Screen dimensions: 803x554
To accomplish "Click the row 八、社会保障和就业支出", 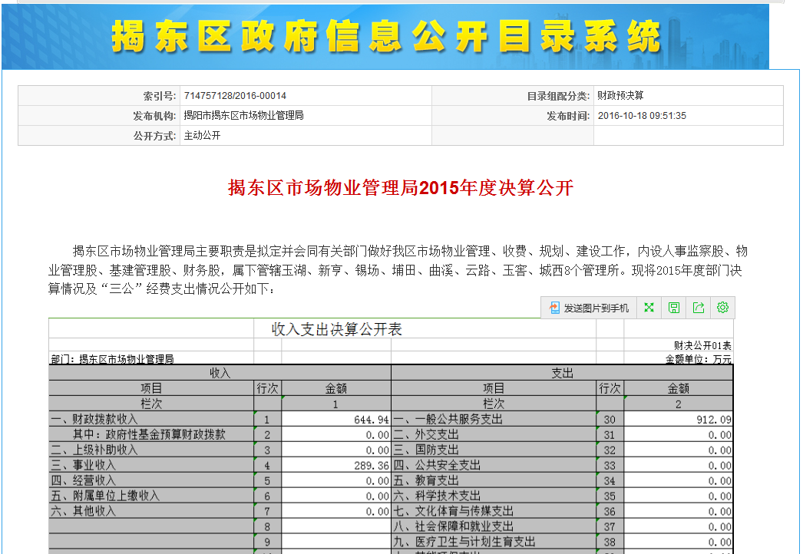I will point(453,527).
